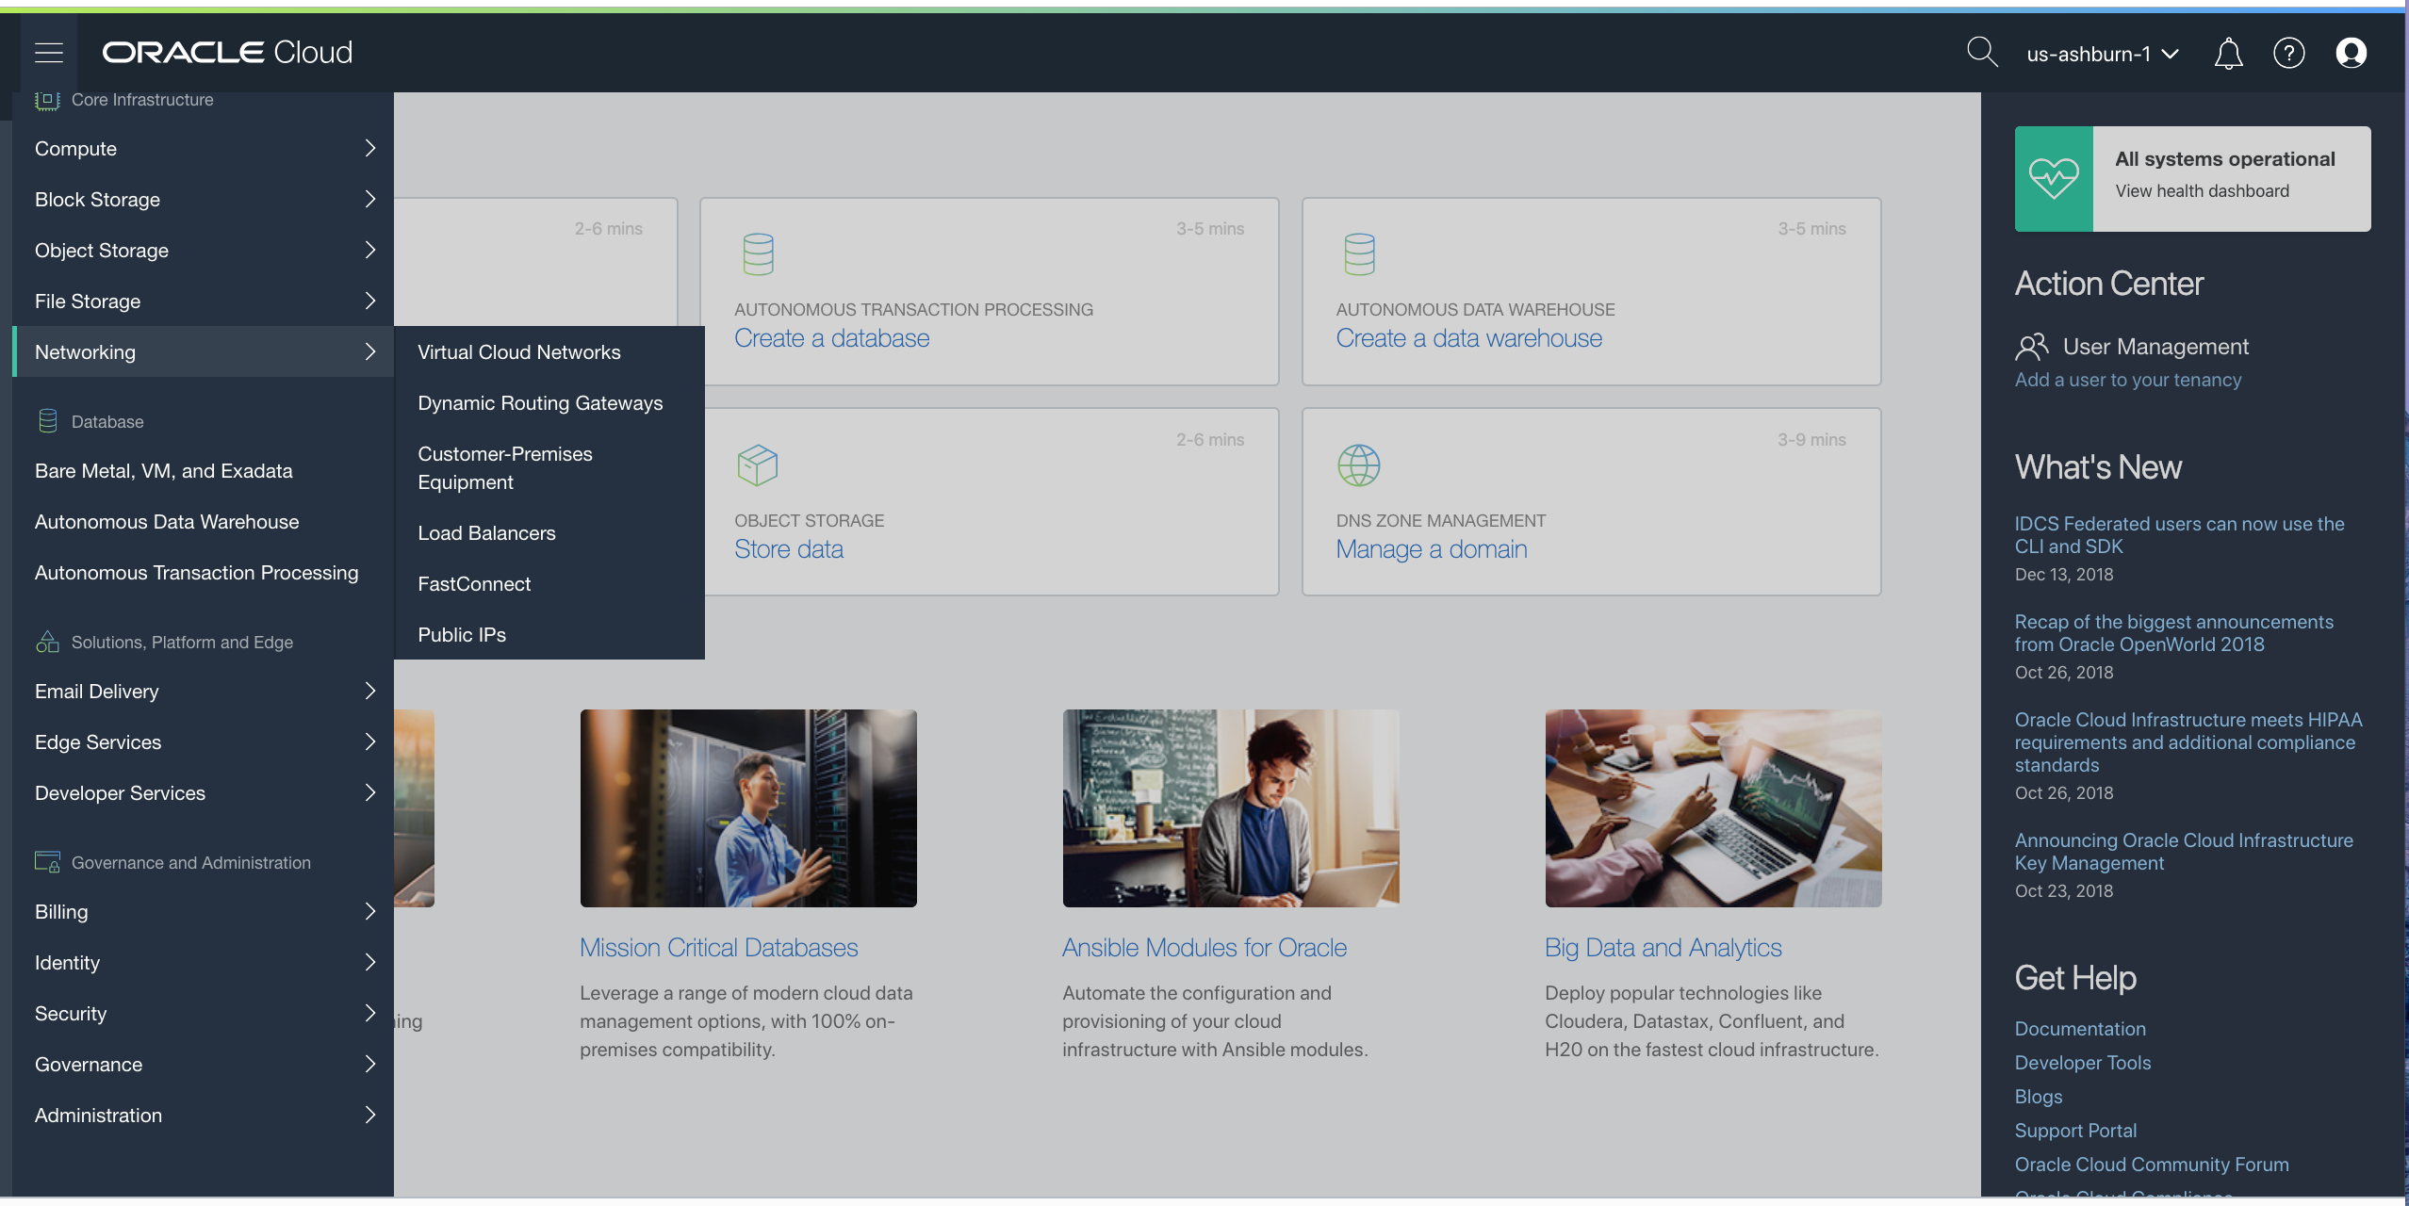The image size is (2409, 1206).
Task: Open the hamburger navigation menu
Action: pyautogui.click(x=48, y=53)
